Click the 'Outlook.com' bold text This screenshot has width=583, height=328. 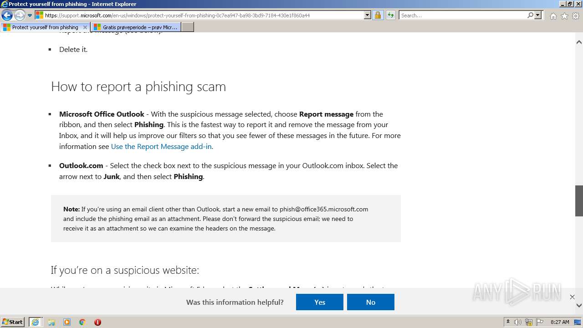click(x=81, y=165)
